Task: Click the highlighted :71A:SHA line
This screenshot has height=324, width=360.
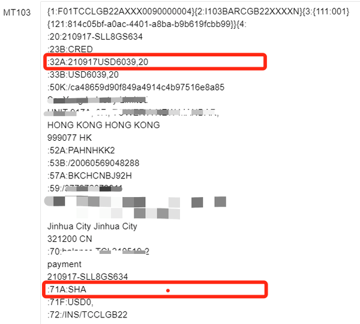Action: (x=155, y=289)
